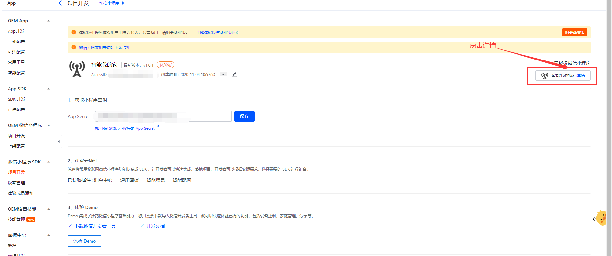The width and height of the screenshot is (612, 256).
Task: Click the antenna icon in the 智能我的家 详情 button
Action: click(x=545, y=76)
